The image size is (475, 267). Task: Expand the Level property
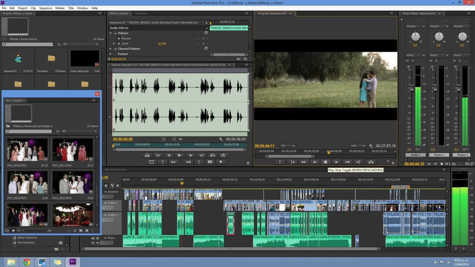pos(114,44)
